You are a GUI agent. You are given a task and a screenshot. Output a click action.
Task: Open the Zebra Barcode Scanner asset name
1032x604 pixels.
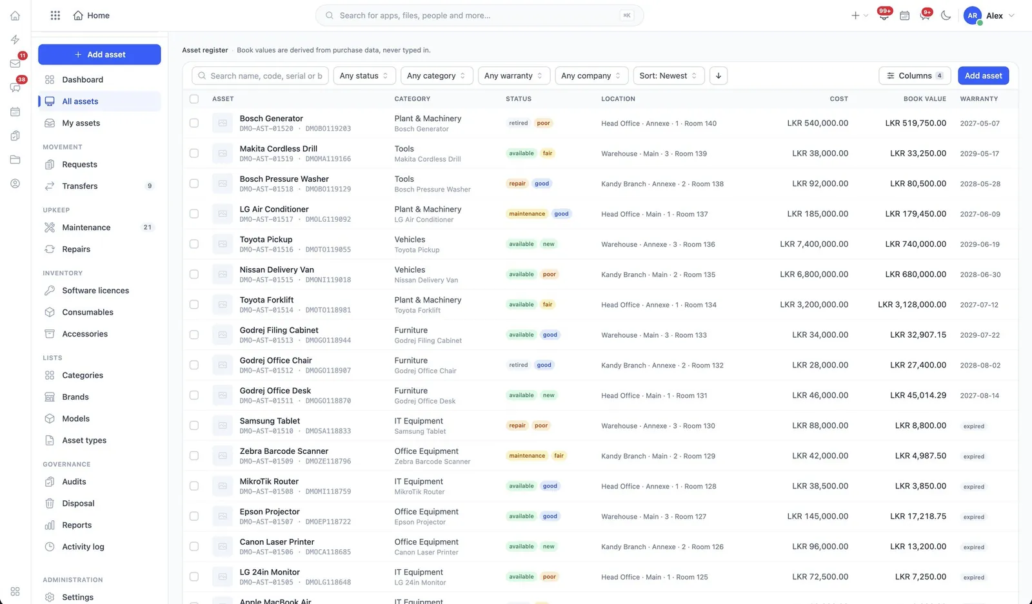(x=284, y=451)
